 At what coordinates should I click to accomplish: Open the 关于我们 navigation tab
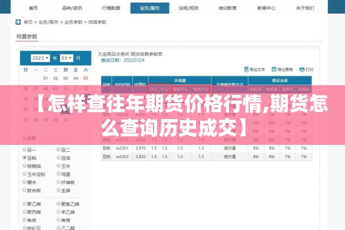click(305, 8)
